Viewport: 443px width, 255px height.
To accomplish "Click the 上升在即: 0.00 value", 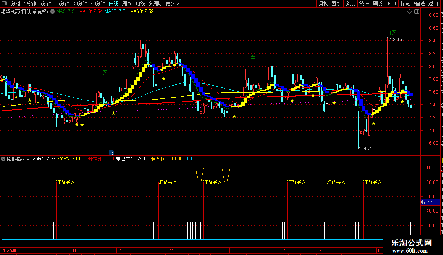I will pyautogui.click(x=99, y=159).
